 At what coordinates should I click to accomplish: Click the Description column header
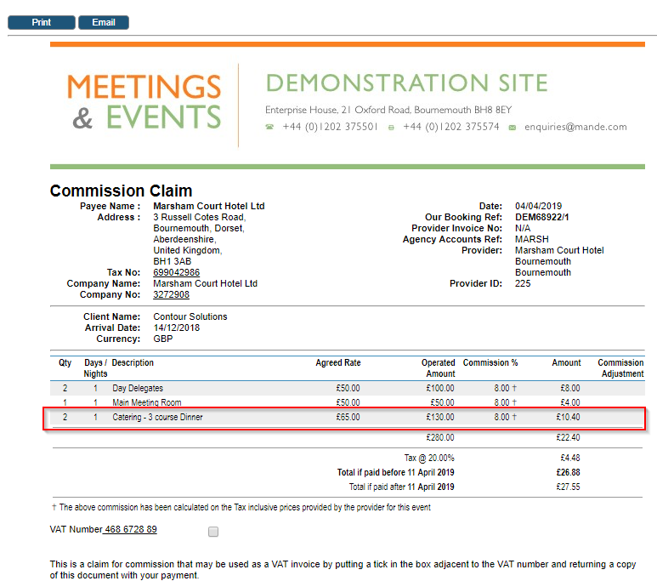point(133,362)
